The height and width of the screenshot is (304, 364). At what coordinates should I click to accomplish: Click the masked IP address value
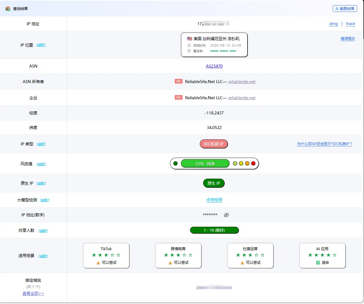(x=213, y=23)
